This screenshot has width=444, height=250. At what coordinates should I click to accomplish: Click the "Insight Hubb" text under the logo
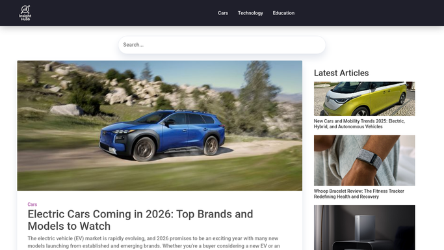[x=25, y=18]
